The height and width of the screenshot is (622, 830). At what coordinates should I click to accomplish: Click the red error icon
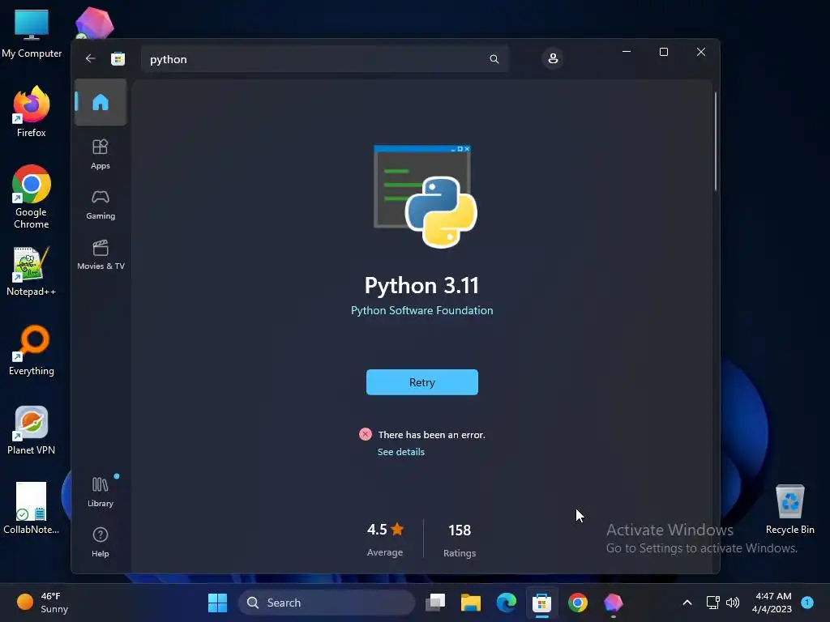pos(366,434)
